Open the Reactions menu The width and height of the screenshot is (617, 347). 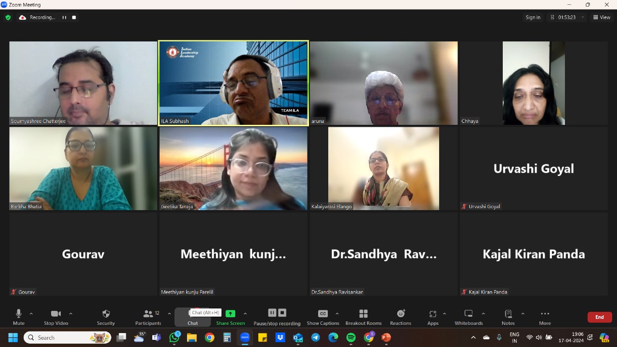pos(401,314)
